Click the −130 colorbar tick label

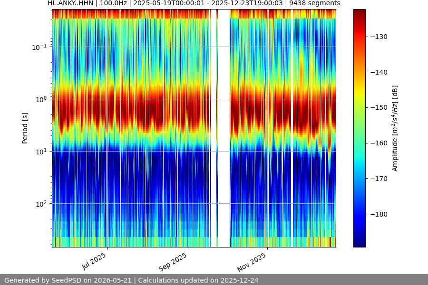pyautogui.click(x=379, y=37)
